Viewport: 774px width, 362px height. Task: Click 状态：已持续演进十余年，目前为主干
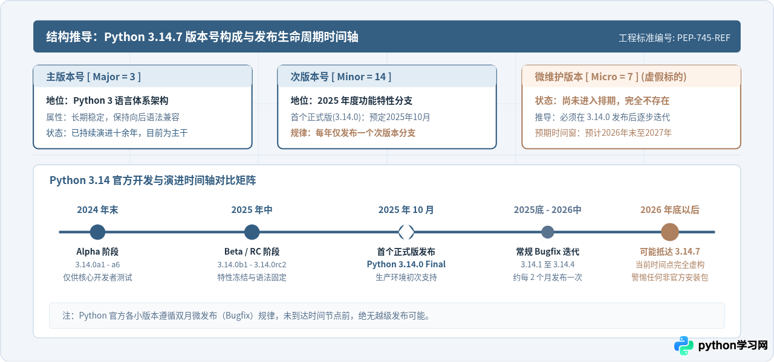point(117,133)
